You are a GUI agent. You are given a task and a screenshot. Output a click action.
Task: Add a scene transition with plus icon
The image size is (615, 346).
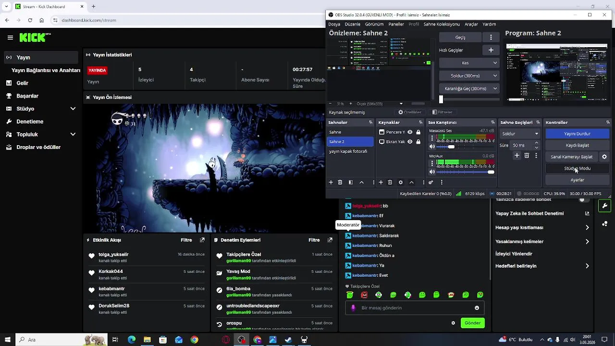[517, 156]
